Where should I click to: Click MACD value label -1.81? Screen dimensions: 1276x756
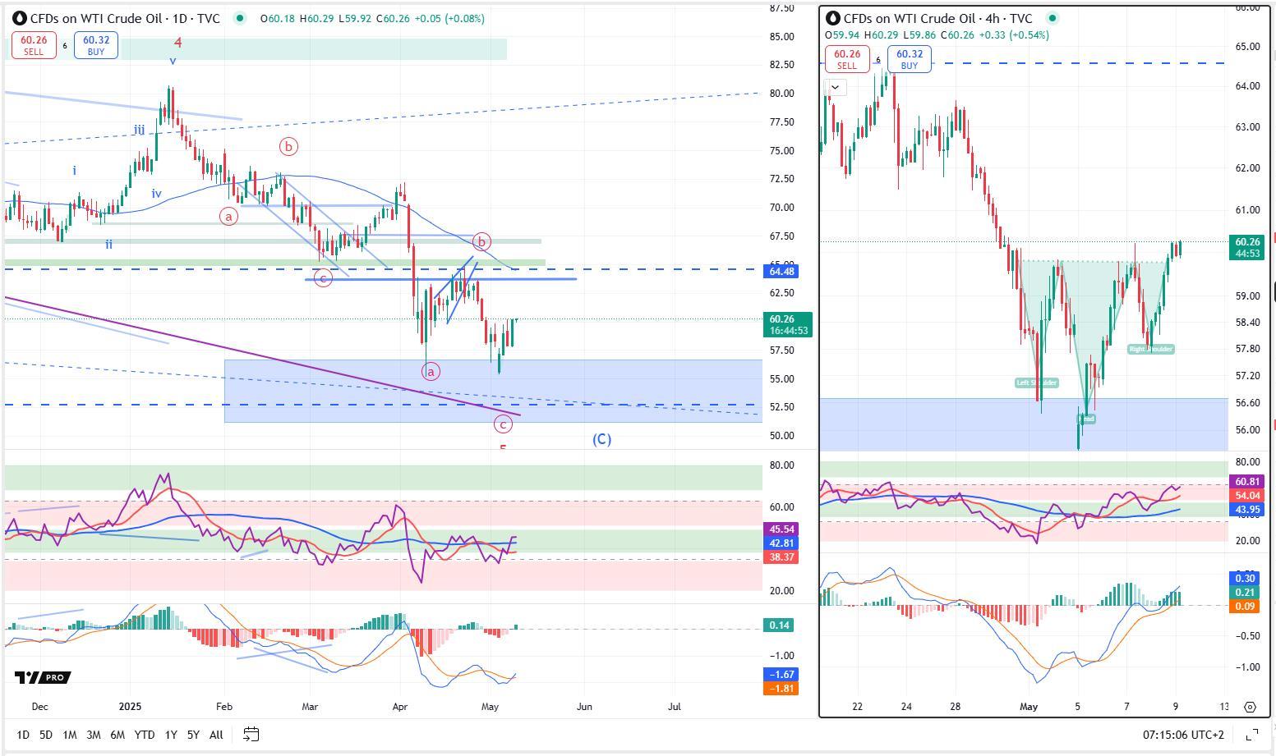click(x=781, y=688)
